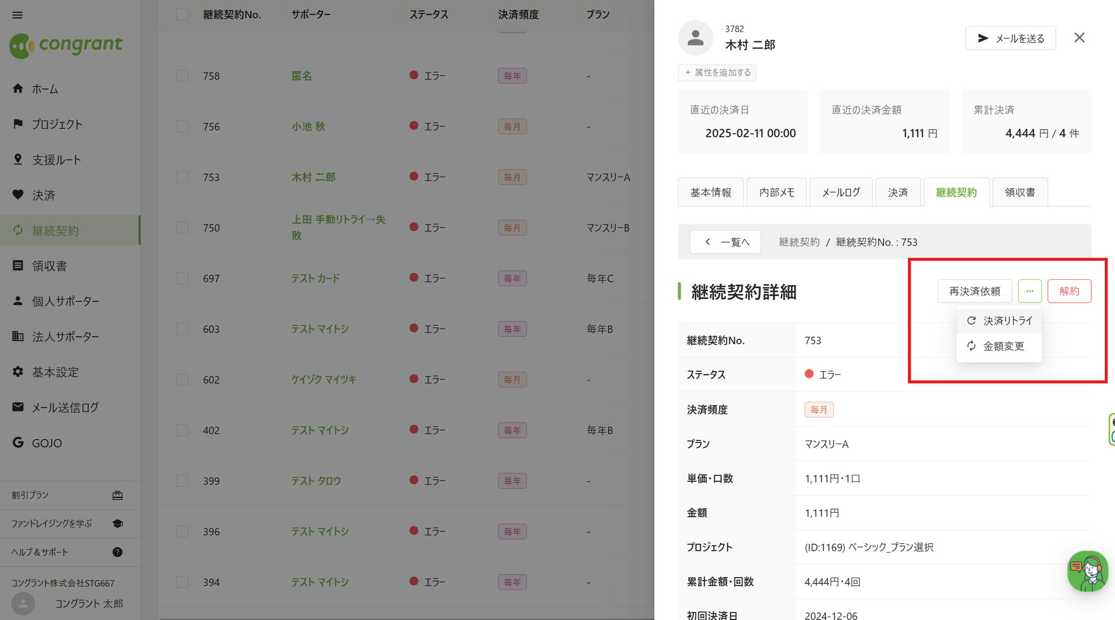Click graduation cap icon for ファンドレイジングを学ぶ

(x=118, y=523)
